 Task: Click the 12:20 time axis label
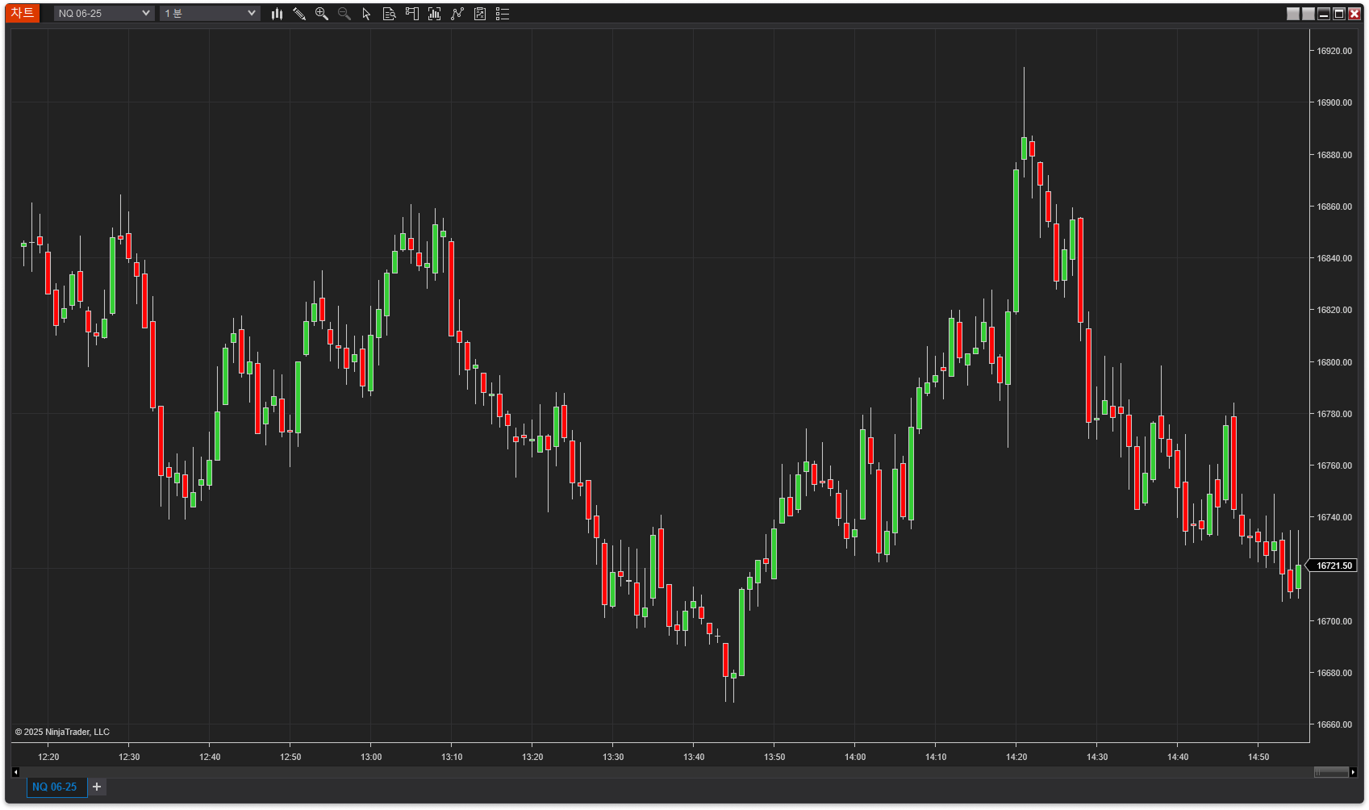(x=48, y=757)
